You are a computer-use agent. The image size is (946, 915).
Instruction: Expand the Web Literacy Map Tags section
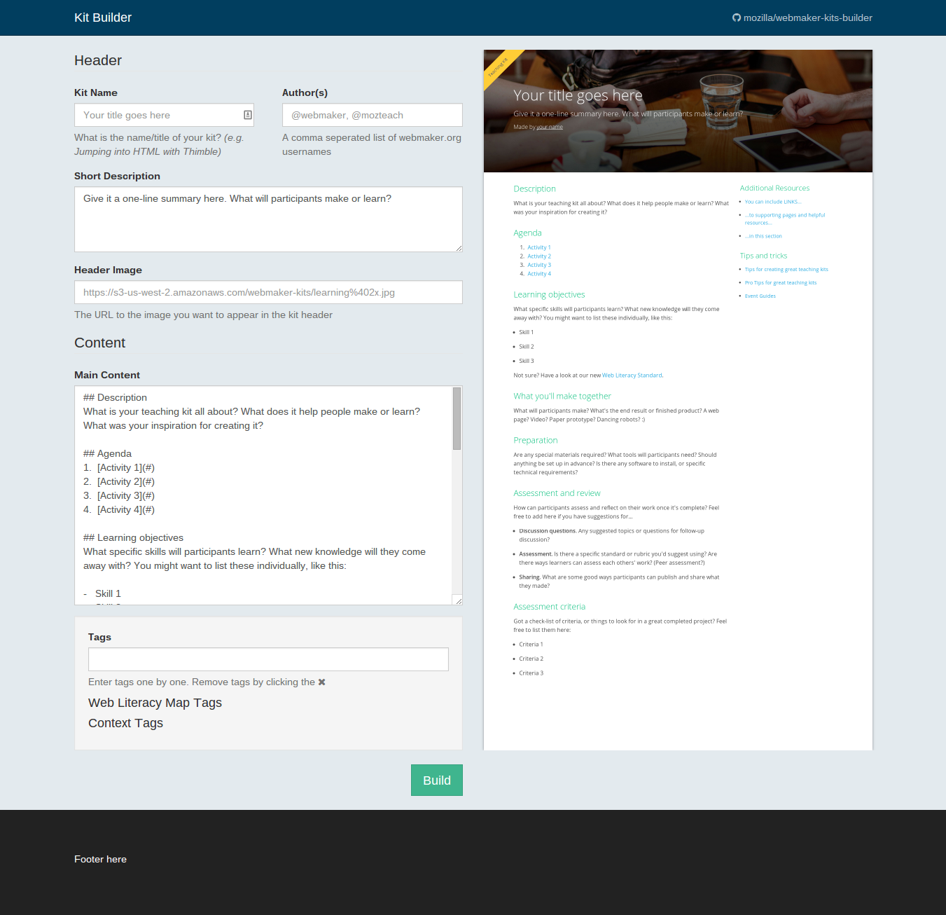(x=155, y=703)
